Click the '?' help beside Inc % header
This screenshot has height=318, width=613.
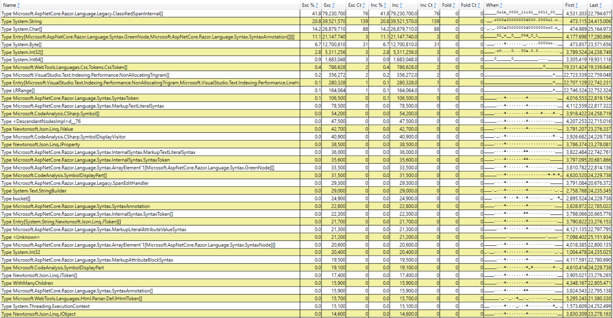385,5
